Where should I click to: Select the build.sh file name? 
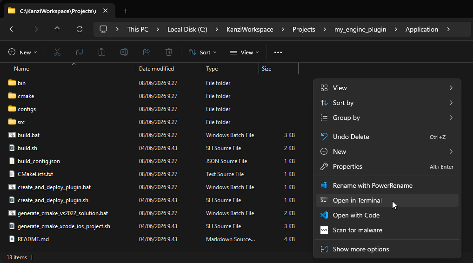[x=27, y=148]
